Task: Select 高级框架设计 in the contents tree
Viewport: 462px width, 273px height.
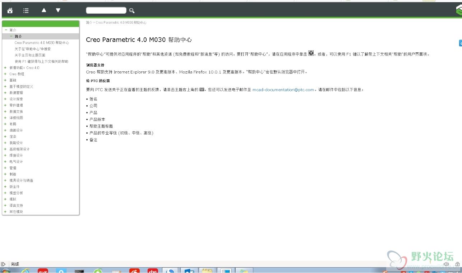Action: [x=19, y=149]
